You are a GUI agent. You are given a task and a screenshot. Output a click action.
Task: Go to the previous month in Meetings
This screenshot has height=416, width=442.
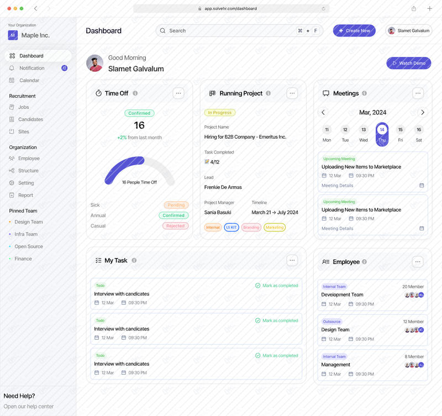tap(323, 113)
